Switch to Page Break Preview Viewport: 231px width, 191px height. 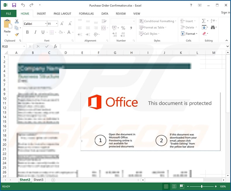tap(182, 186)
